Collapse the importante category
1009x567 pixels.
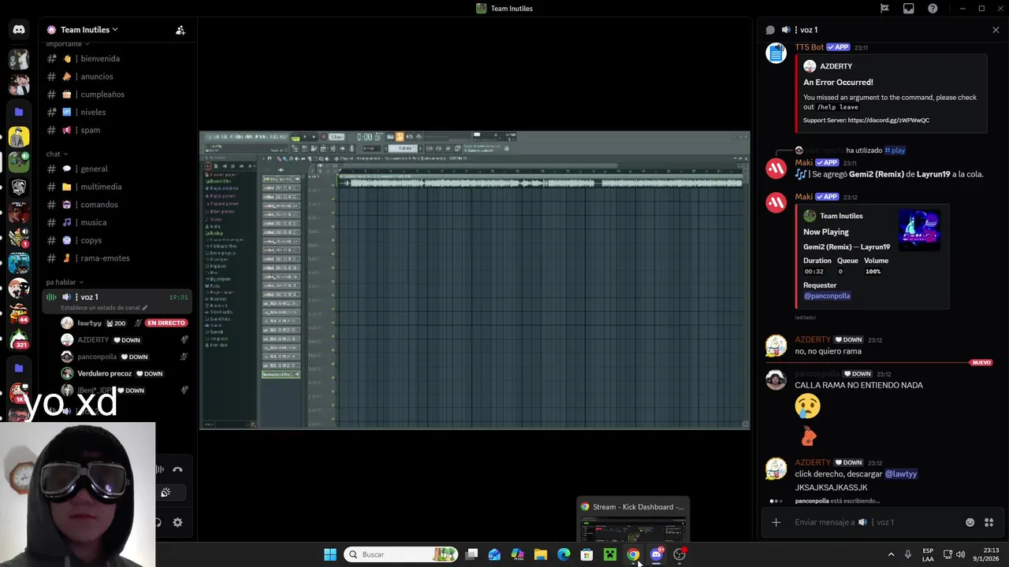point(67,44)
